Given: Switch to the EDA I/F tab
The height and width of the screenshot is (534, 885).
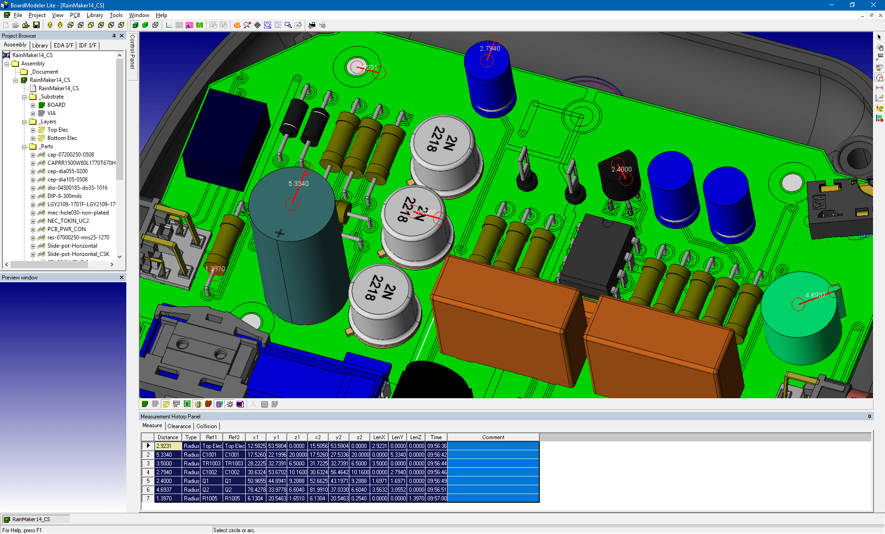Looking at the screenshot, I should point(64,45).
